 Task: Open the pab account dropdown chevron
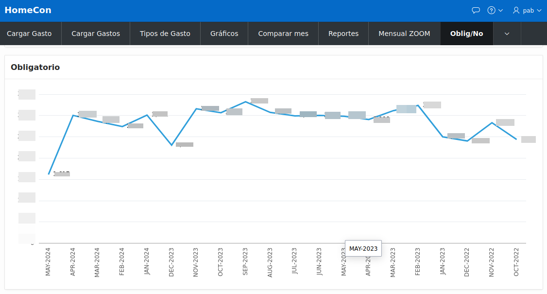(538, 10)
